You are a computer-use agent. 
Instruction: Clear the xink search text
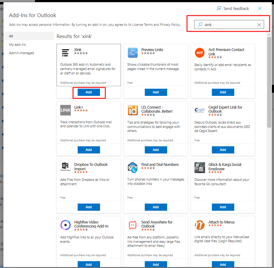point(259,25)
